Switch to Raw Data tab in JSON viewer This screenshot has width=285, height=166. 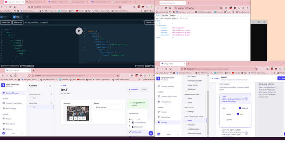[167, 14]
